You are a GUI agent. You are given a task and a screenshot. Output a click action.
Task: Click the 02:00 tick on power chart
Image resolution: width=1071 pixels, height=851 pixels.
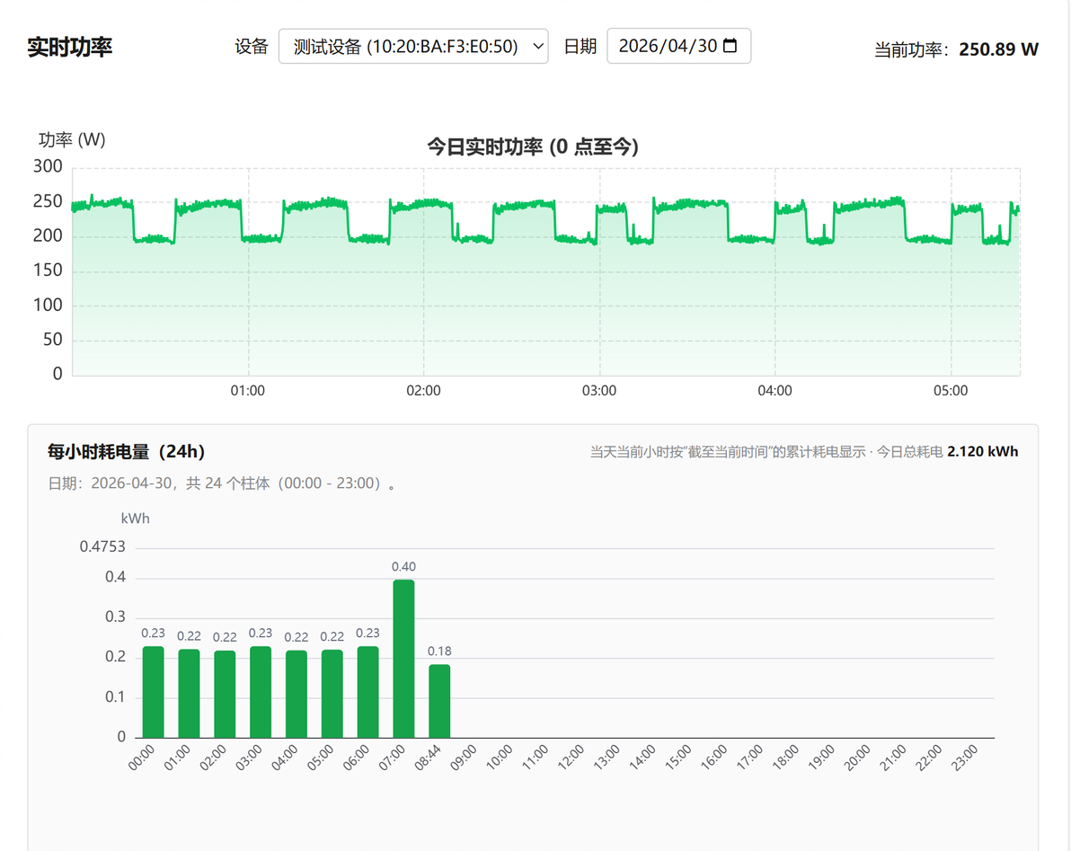423,391
